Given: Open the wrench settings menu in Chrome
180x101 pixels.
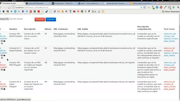Looking at the screenshot, I should 178,8.
